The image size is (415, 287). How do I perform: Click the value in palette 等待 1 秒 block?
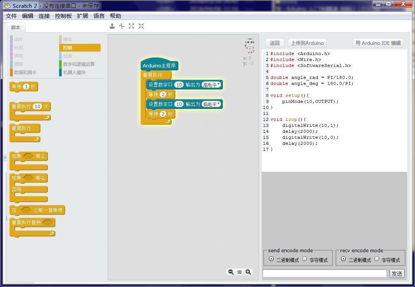26,86
